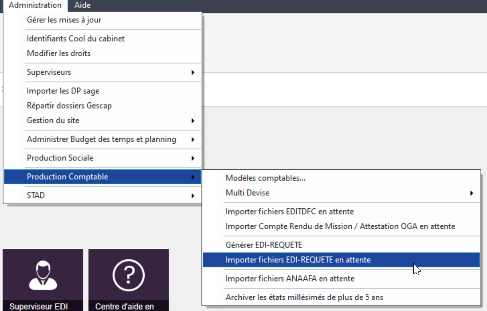Expand Administrer Budget des temps et planning
Viewport: 487px width, 311px height.
click(102, 139)
